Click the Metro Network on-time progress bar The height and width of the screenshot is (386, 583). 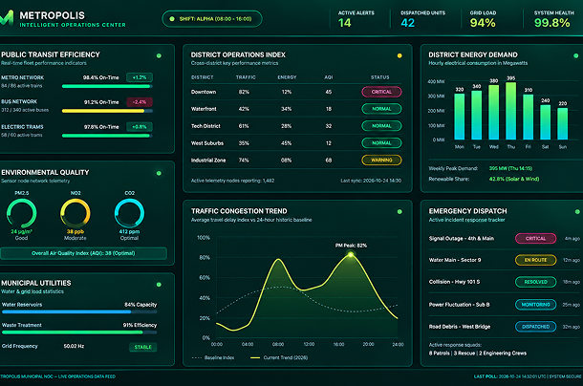(107, 86)
